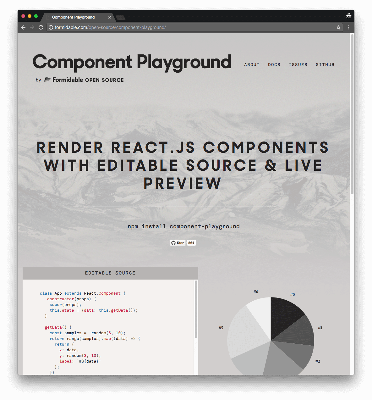Click the x: data, code line
Screen dimensions: 372x400
[69, 350]
